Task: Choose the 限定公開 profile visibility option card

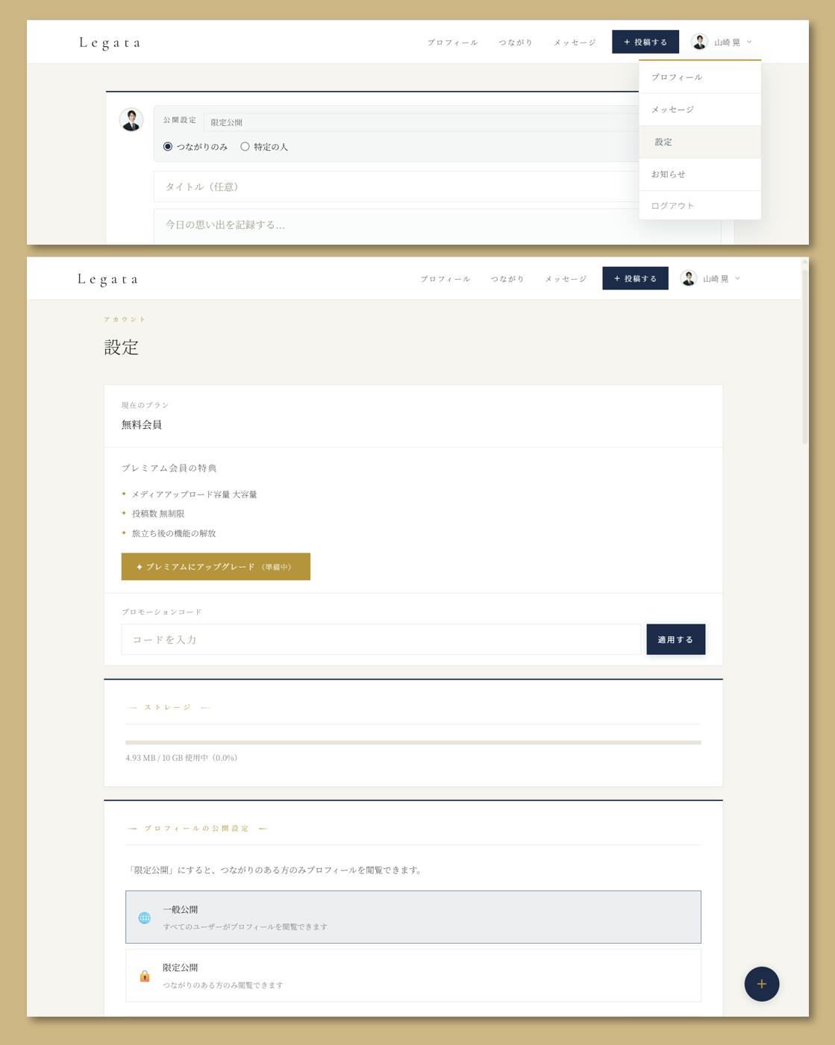Action: (x=413, y=975)
